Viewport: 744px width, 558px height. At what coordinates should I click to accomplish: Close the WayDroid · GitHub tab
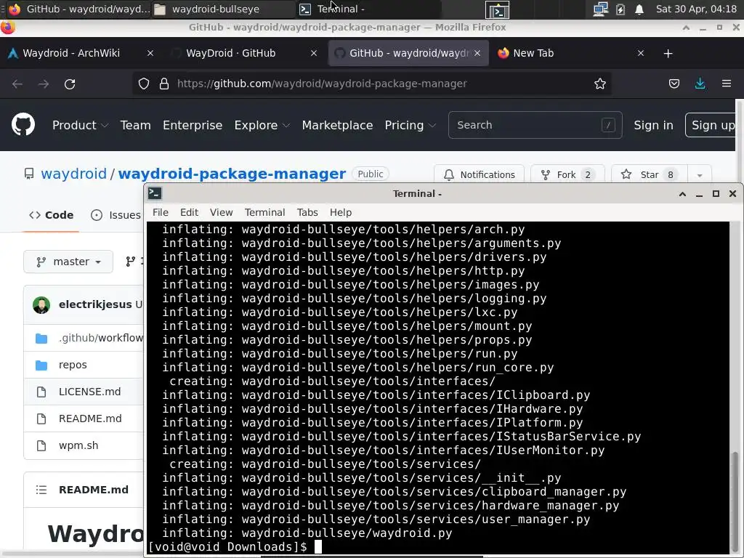click(314, 53)
